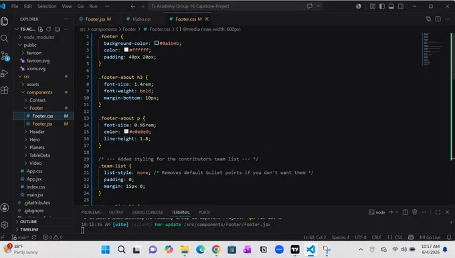Open the Search view in activity bar

click(x=5, y=38)
